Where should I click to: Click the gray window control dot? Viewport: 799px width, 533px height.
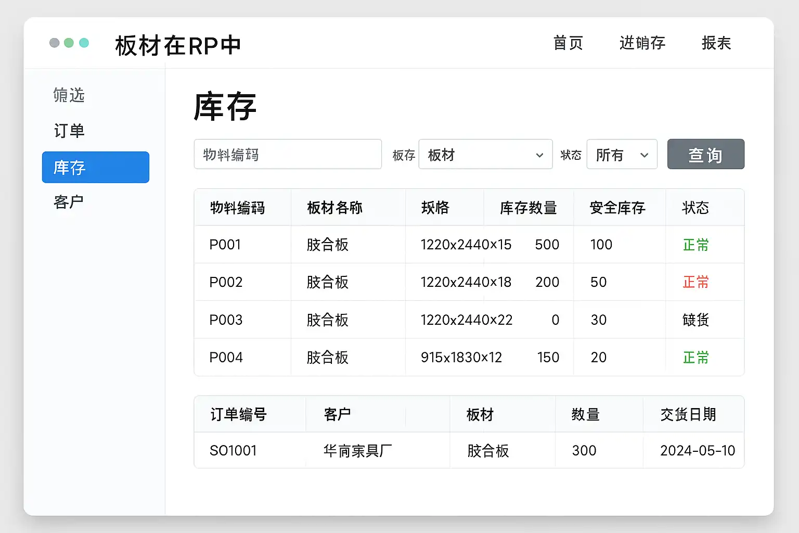coord(54,43)
